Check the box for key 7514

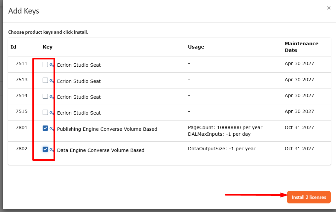click(x=45, y=96)
